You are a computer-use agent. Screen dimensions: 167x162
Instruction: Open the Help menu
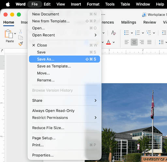[x=160, y=4]
